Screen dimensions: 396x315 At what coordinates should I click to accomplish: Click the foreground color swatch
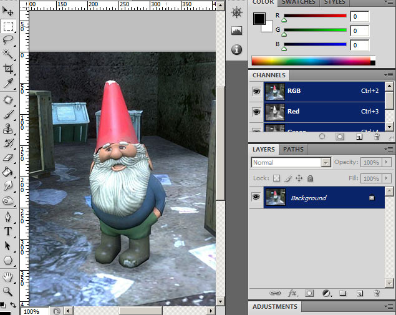click(x=259, y=19)
